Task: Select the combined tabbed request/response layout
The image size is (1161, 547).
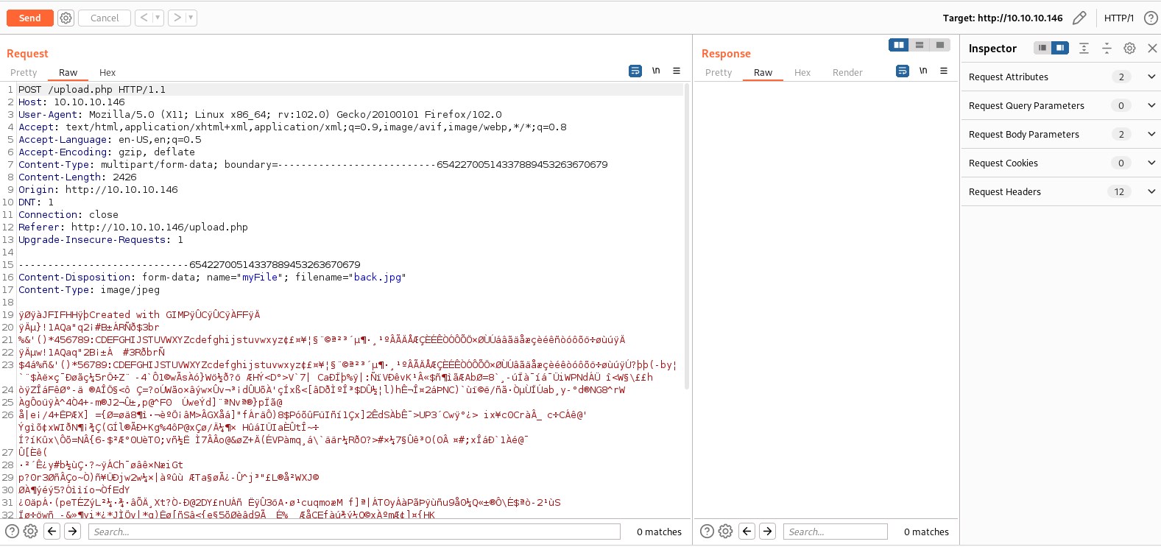Action: coord(940,46)
